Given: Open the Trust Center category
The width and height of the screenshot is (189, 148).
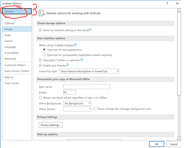Looking at the screenshot, I should pos(17,83).
